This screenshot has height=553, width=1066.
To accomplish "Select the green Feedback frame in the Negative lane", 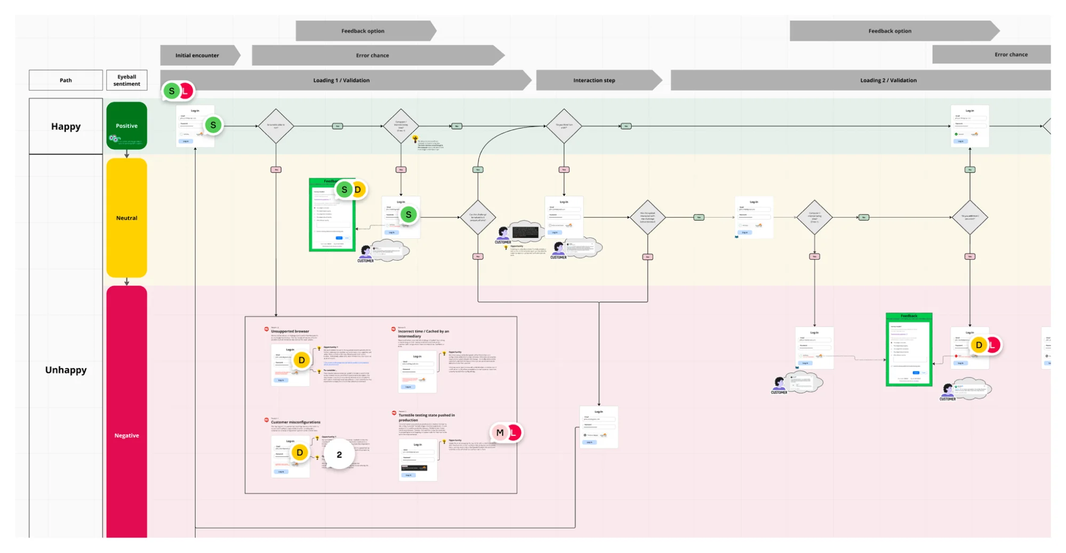I will coord(909,349).
